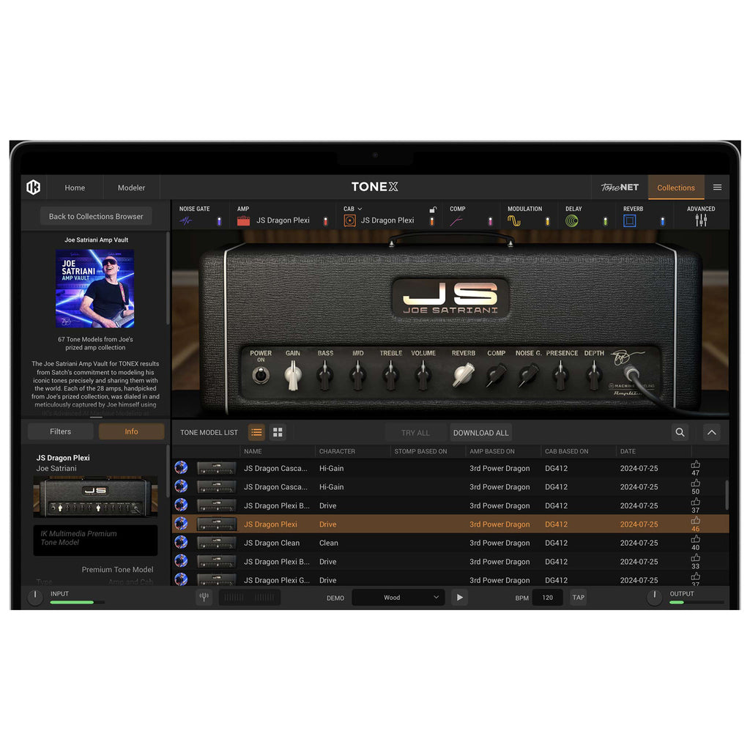Viewport: 750px width, 750px height.
Task: Open the Collections tab
Action: click(x=675, y=187)
